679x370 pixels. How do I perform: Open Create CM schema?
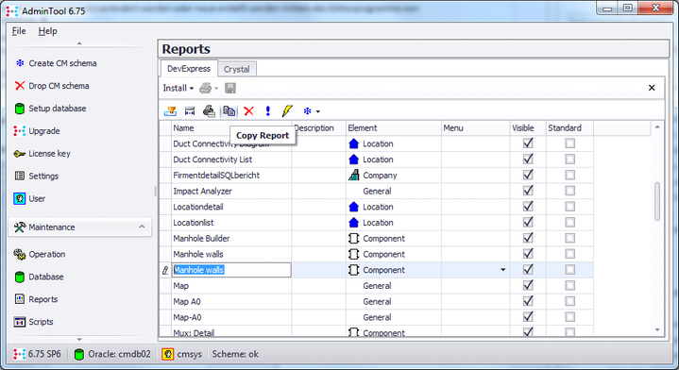tap(62, 63)
